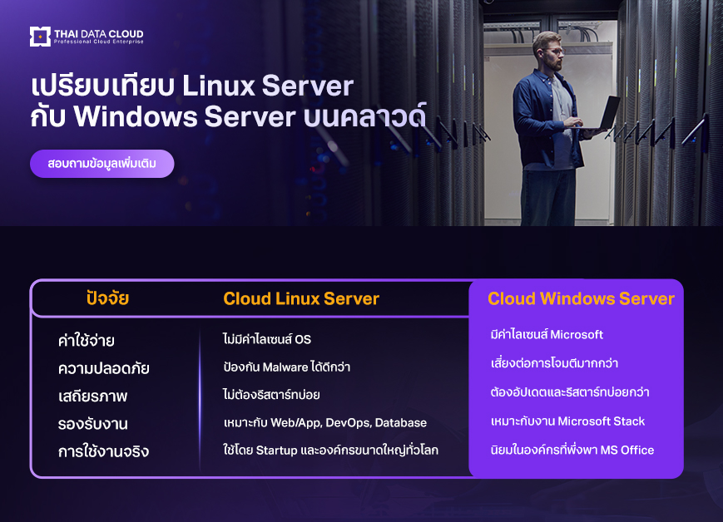
Task: Click the Thai Data Cloud logo icon
Action: (40, 36)
